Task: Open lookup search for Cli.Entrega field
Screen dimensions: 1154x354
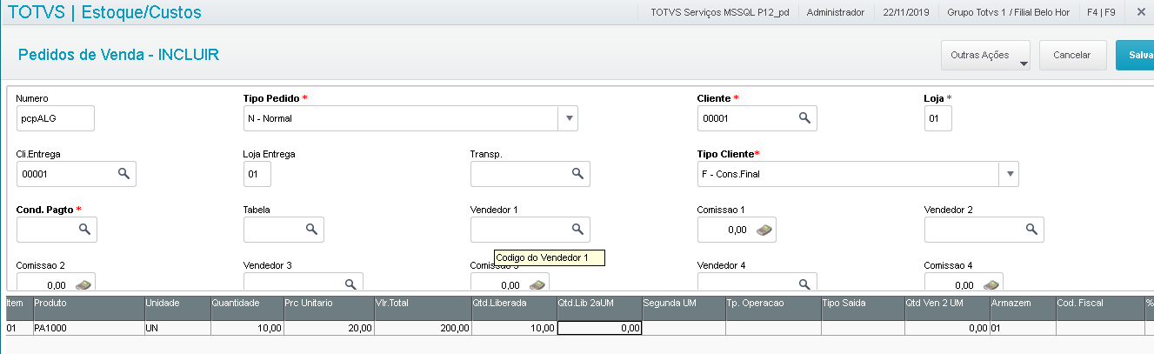Action: coord(124,174)
